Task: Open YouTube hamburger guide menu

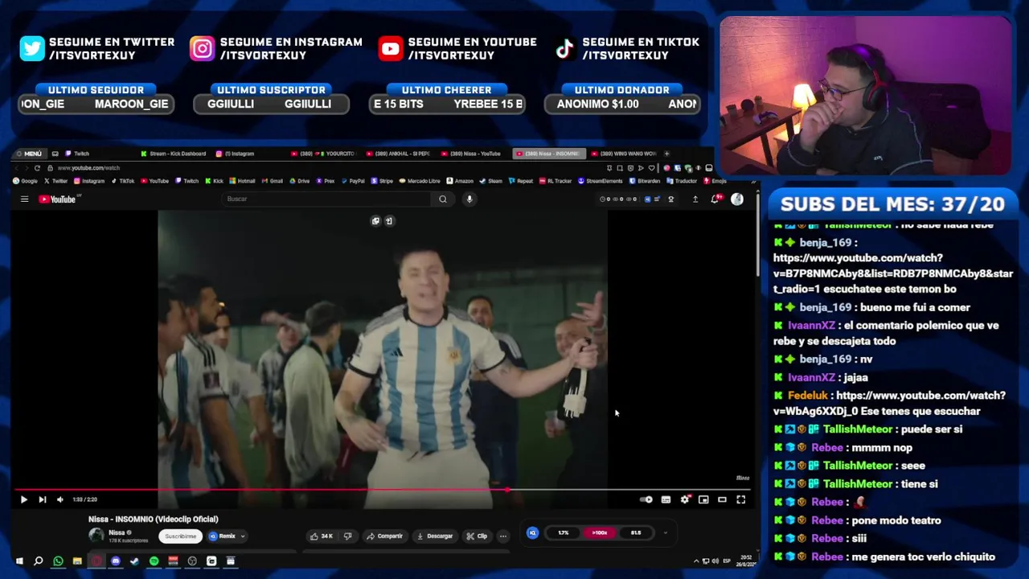Action: 24,199
